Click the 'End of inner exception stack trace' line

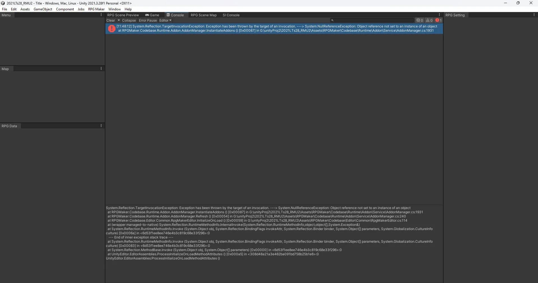[141, 237]
